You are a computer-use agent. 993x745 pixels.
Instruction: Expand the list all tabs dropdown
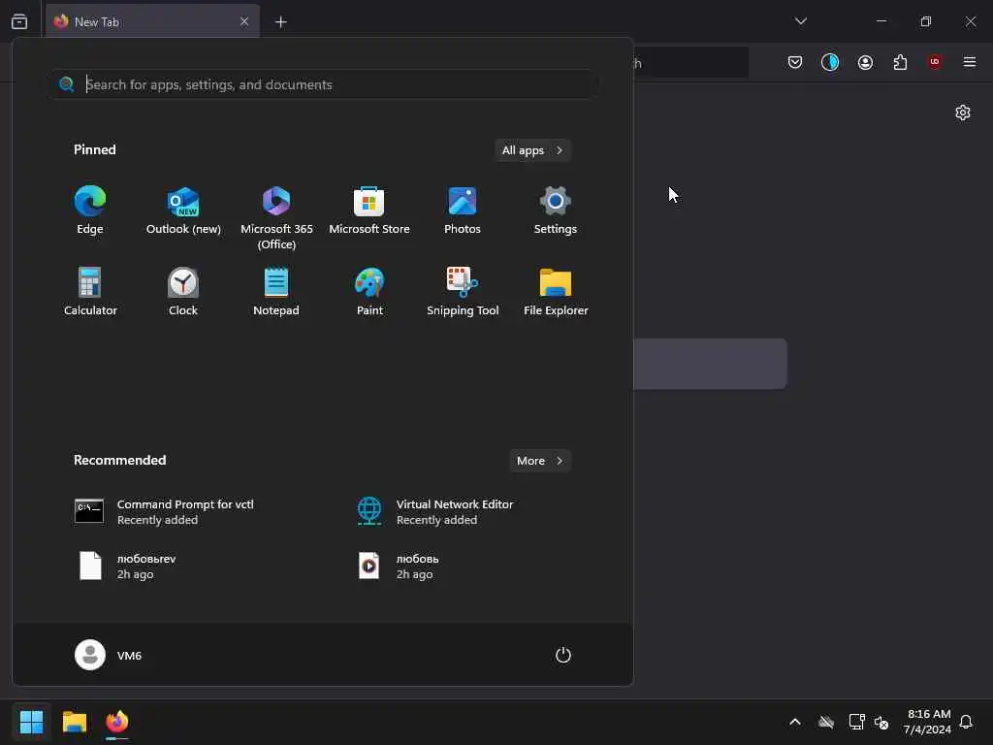(x=800, y=21)
